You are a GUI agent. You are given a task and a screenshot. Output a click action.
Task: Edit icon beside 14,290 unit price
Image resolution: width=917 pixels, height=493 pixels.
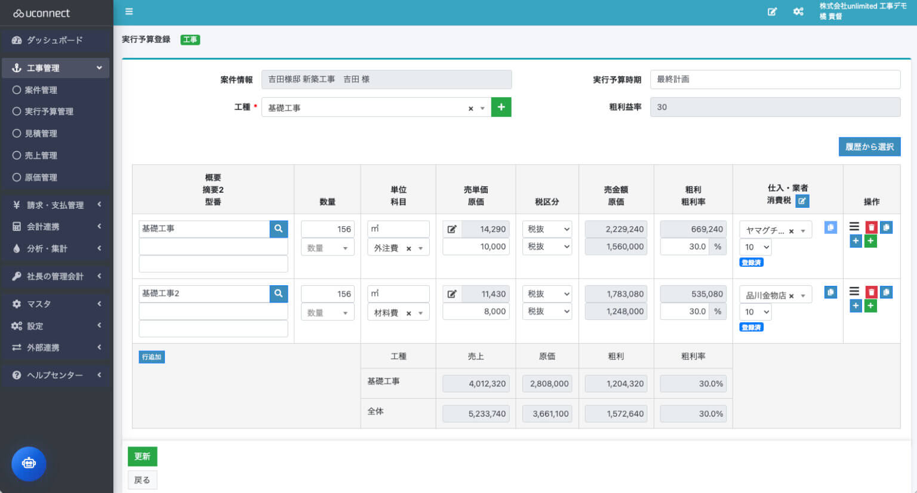click(x=452, y=229)
